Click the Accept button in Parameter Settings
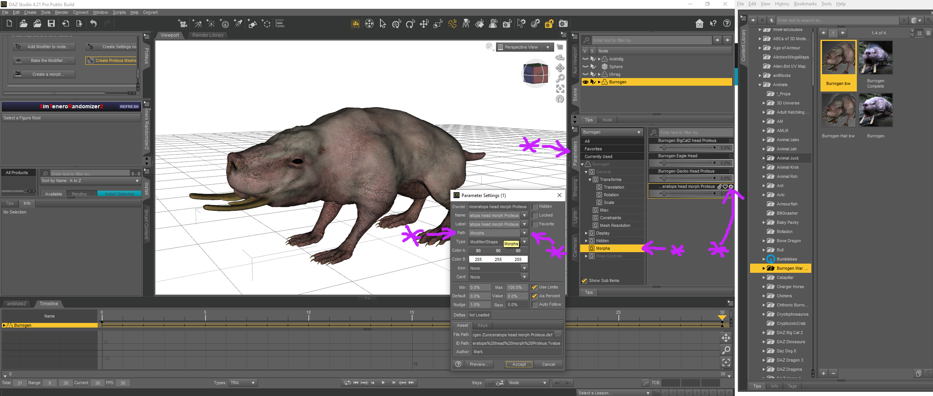This screenshot has height=396, width=933. coord(519,364)
